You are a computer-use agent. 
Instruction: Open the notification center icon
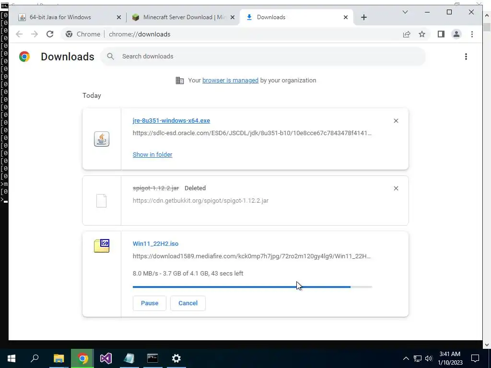point(475,358)
